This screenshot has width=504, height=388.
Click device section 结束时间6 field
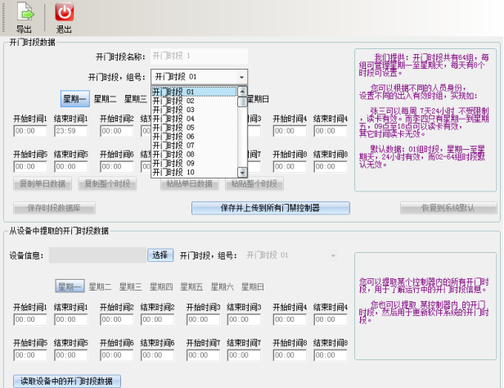pos(157,355)
